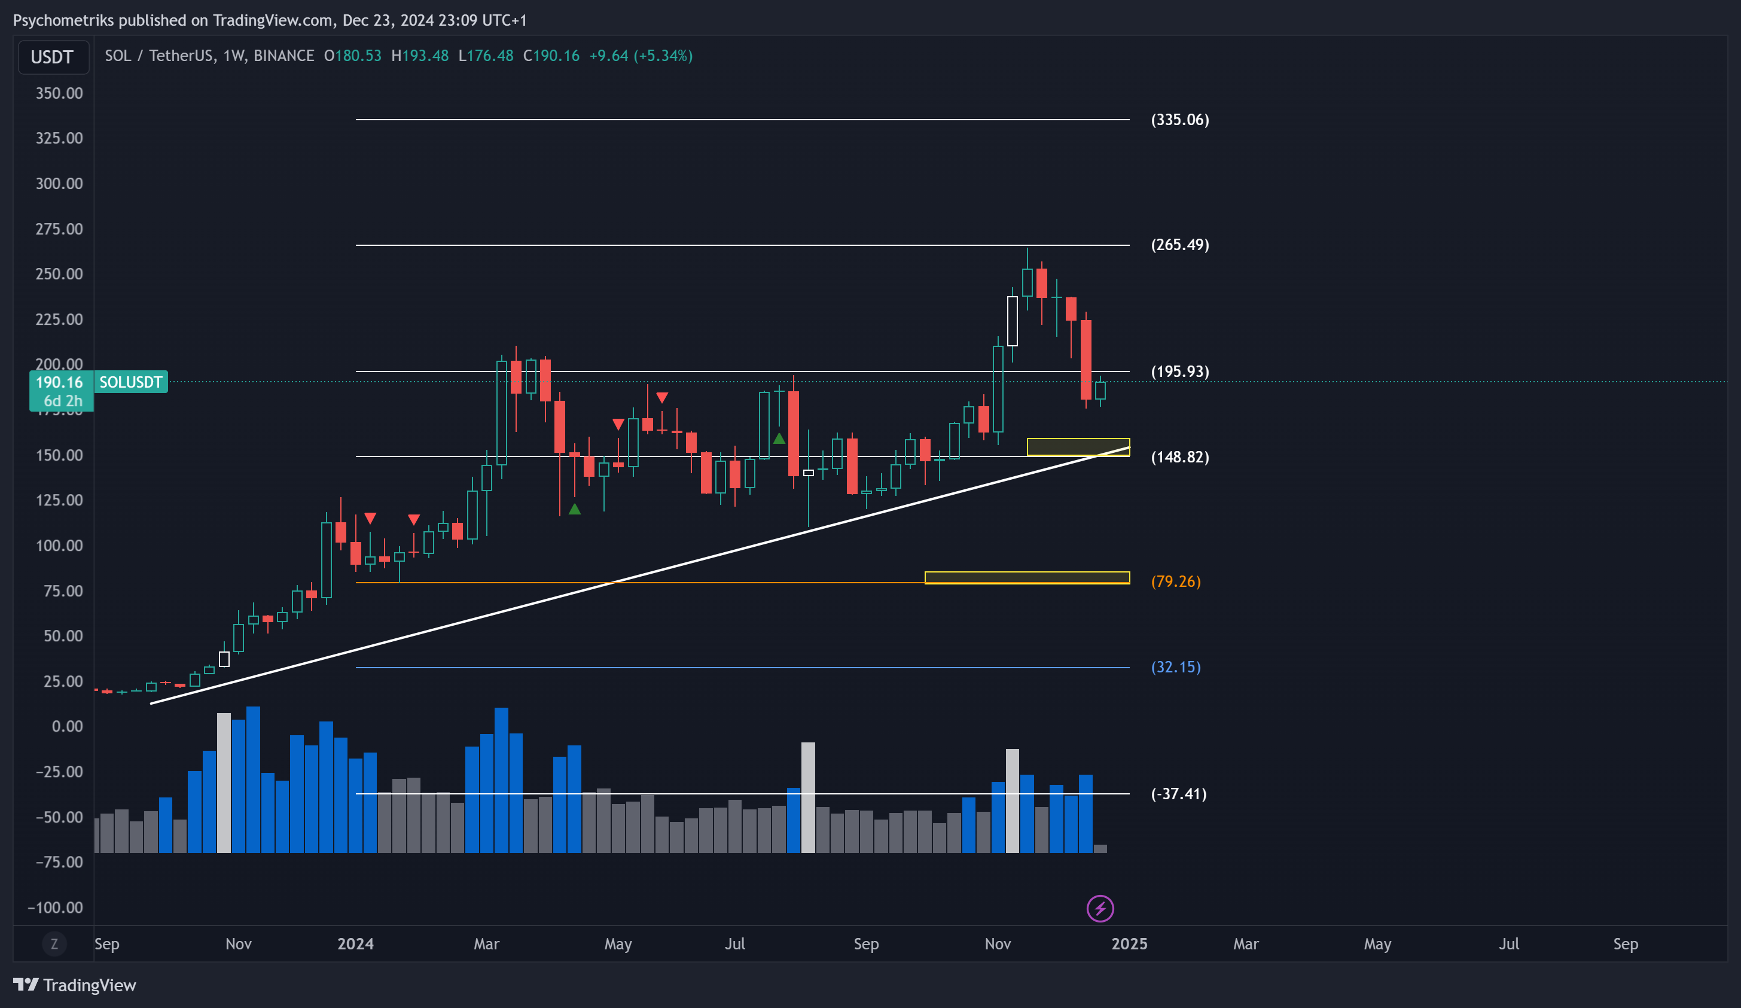The image size is (1741, 1008).
Task: Click the (335.06) level label
Action: point(1180,120)
